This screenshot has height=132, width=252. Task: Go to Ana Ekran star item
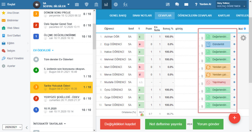point(11,13)
